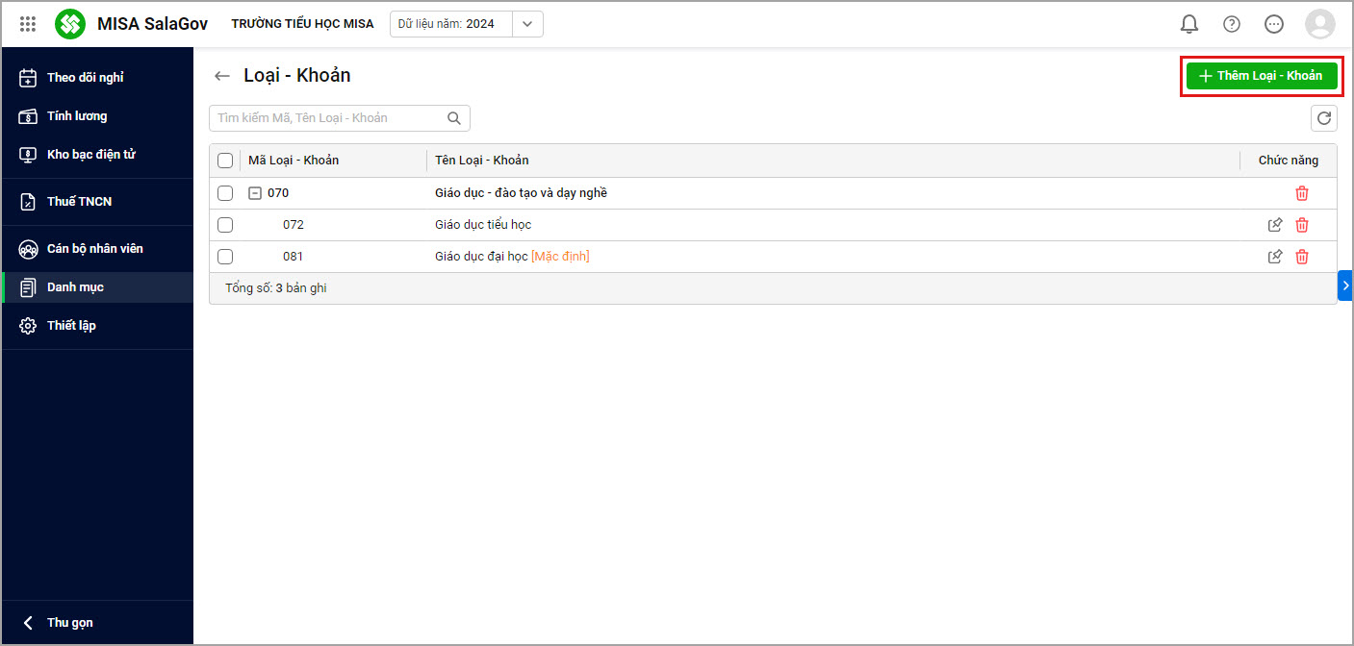Click the user avatar icon
Image resolution: width=1354 pixels, height=646 pixels.
pos(1319,24)
